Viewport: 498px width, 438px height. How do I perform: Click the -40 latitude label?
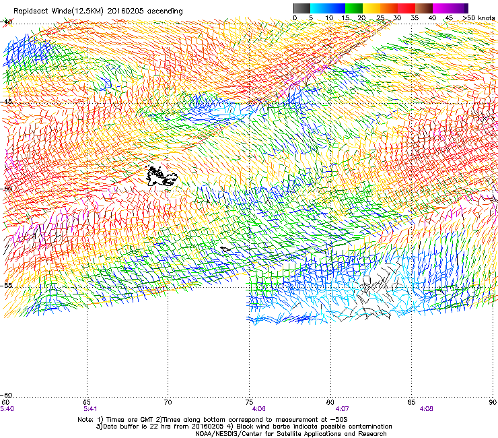tap(6, 22)
